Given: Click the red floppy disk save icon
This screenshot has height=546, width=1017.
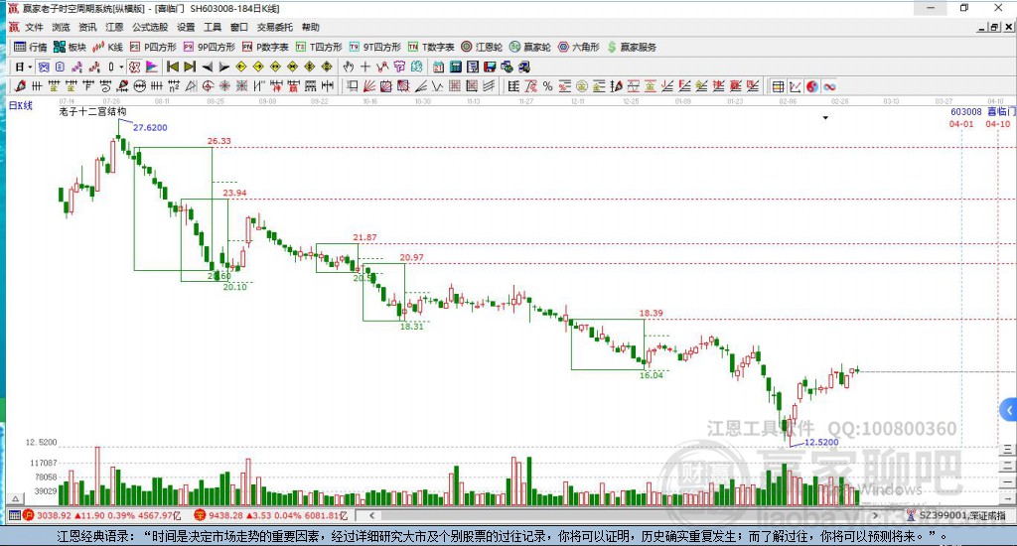Looking at the screenshot, I should click(490, 67).
